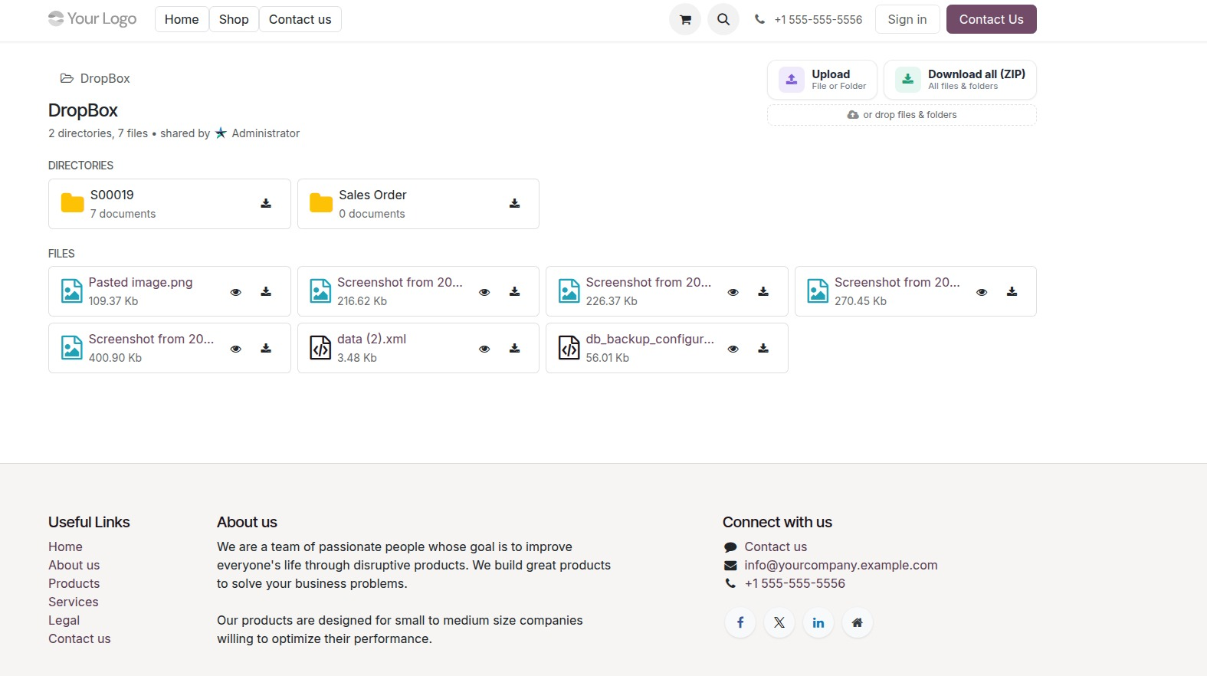The width and height of the screenshot is (1207, 676).
Task: Preview the 216.62 Kb screenshot via eye icon
Action: [x=484, y=292]
